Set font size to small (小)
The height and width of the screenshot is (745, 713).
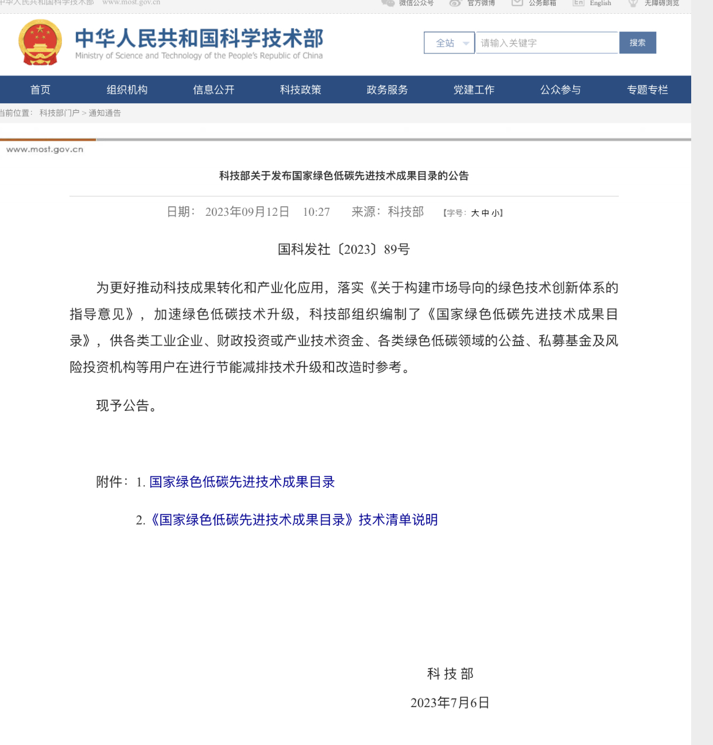click(x=495, y=213)
